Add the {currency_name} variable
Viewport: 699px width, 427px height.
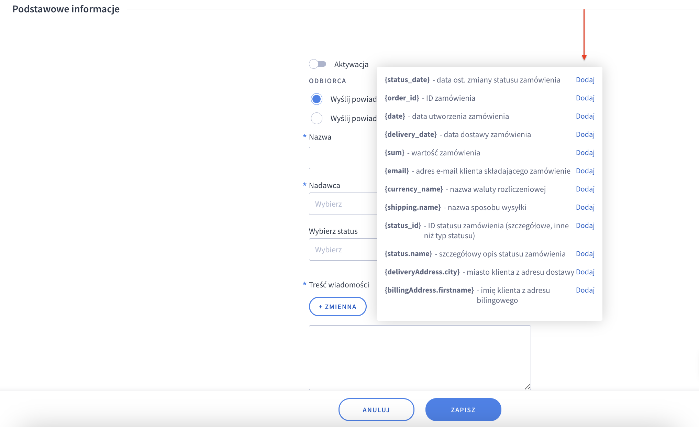(585, 189)
